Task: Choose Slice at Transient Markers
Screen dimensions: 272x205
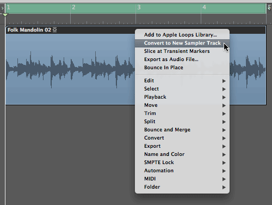Action: tap(182, 51)
